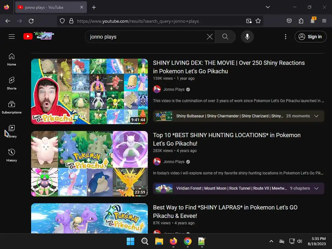Open the YouTube guide hamburger menu
This screenshot has width=332, height=249.
coord(12,37)
